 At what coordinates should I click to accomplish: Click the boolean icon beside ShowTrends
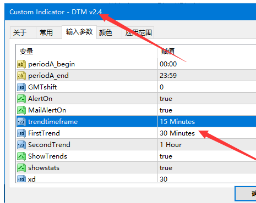point(21,156)
